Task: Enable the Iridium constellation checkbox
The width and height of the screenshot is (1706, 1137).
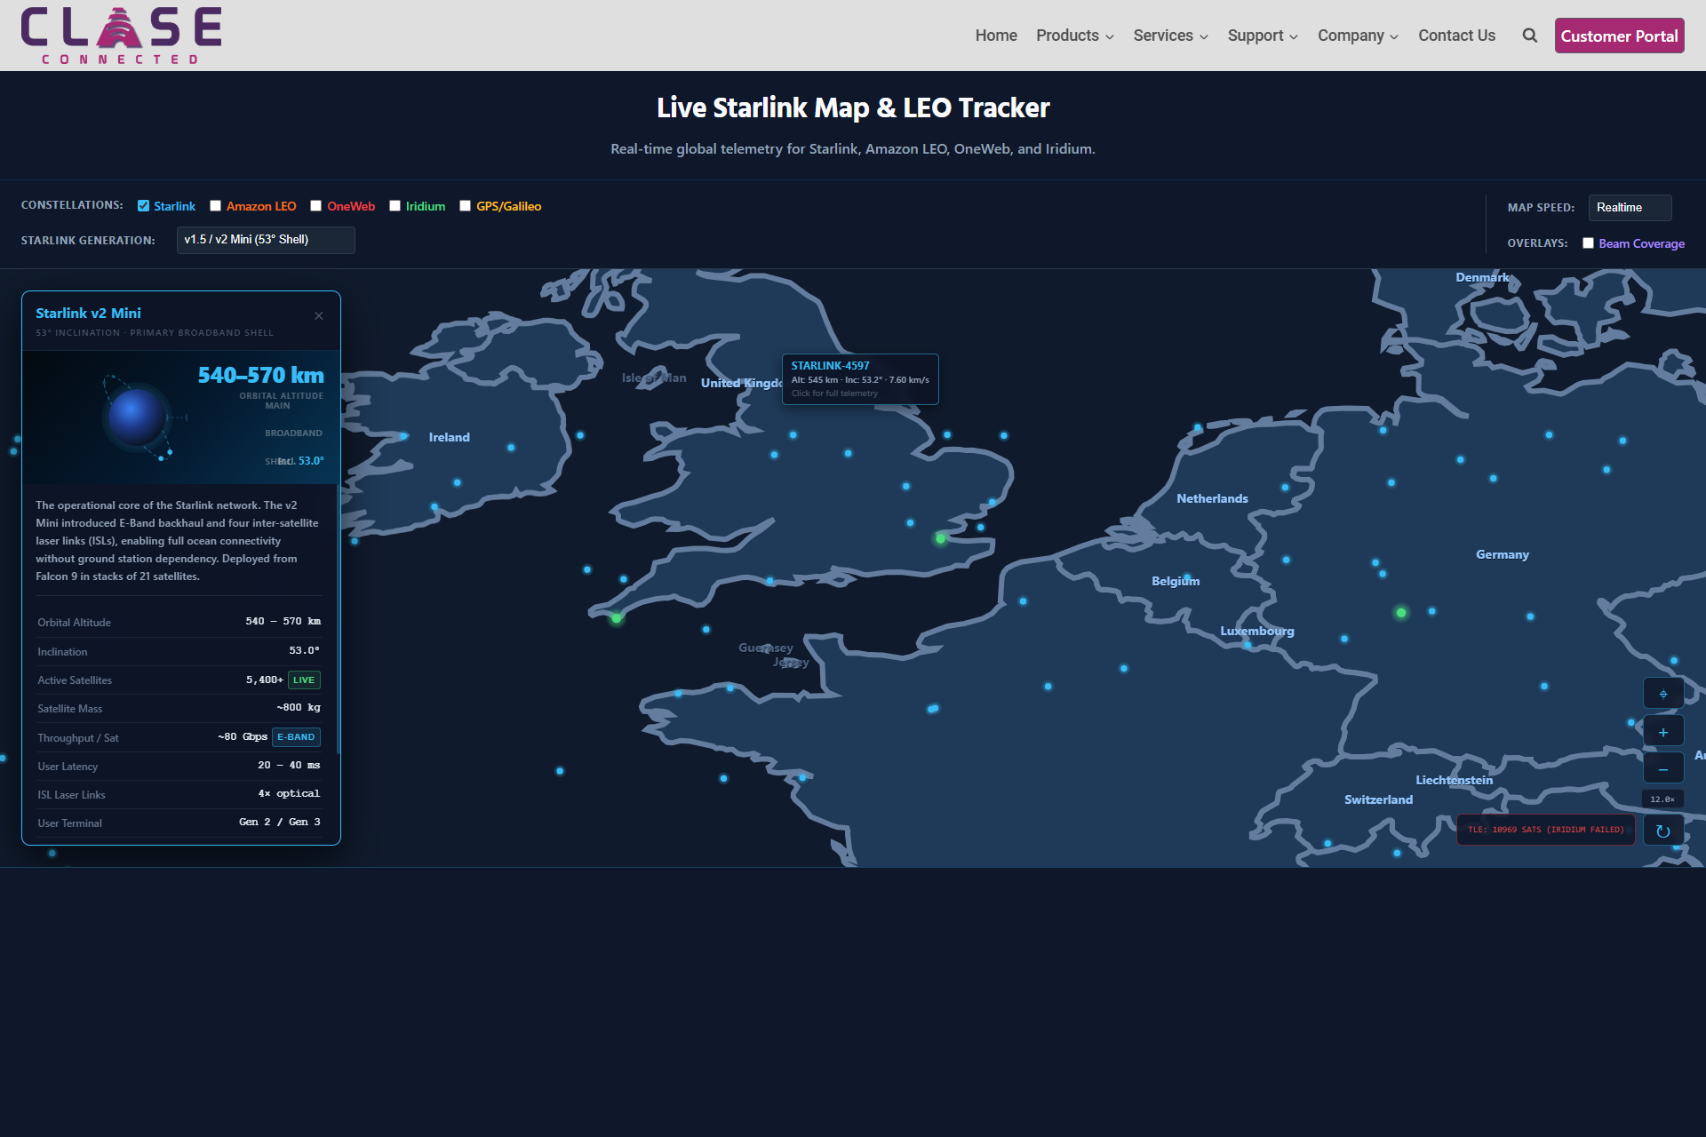Action: pyautogui.click(x=395, y=206)
